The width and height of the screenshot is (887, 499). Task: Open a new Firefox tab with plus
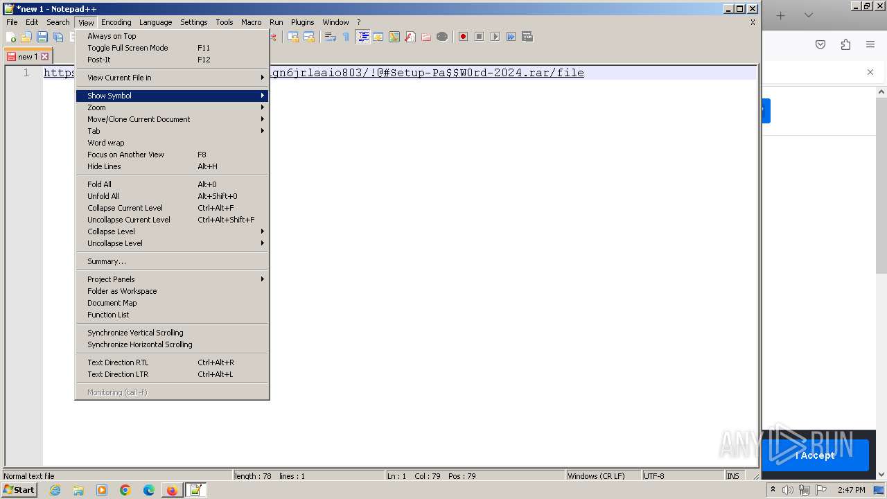[781, 15]
